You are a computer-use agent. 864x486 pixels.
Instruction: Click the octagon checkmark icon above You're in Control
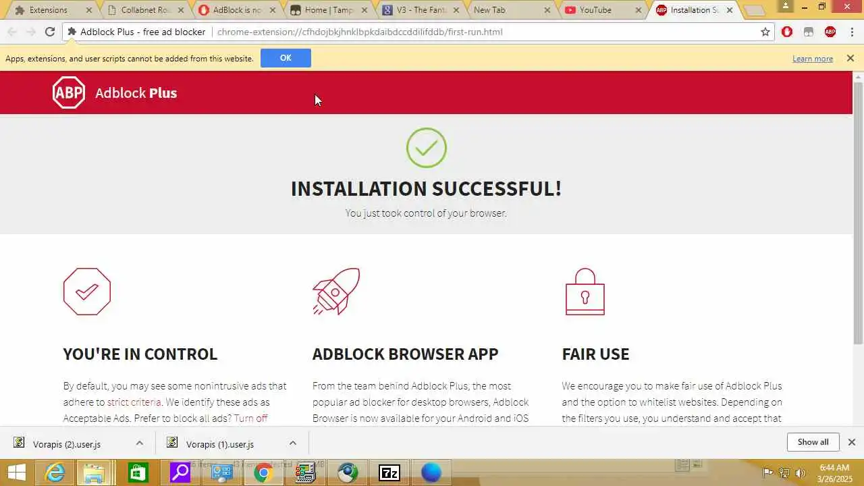coord(87,292)
